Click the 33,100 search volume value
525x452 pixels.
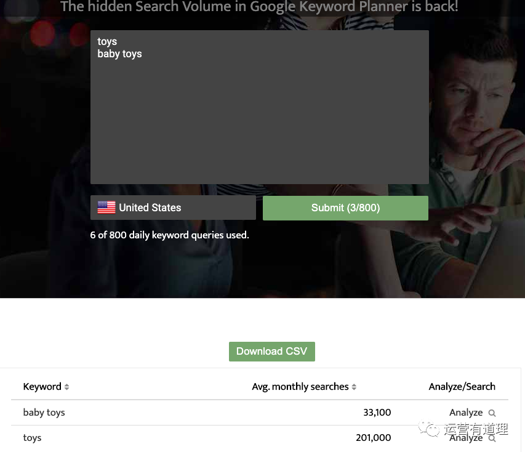pos(377,413)
